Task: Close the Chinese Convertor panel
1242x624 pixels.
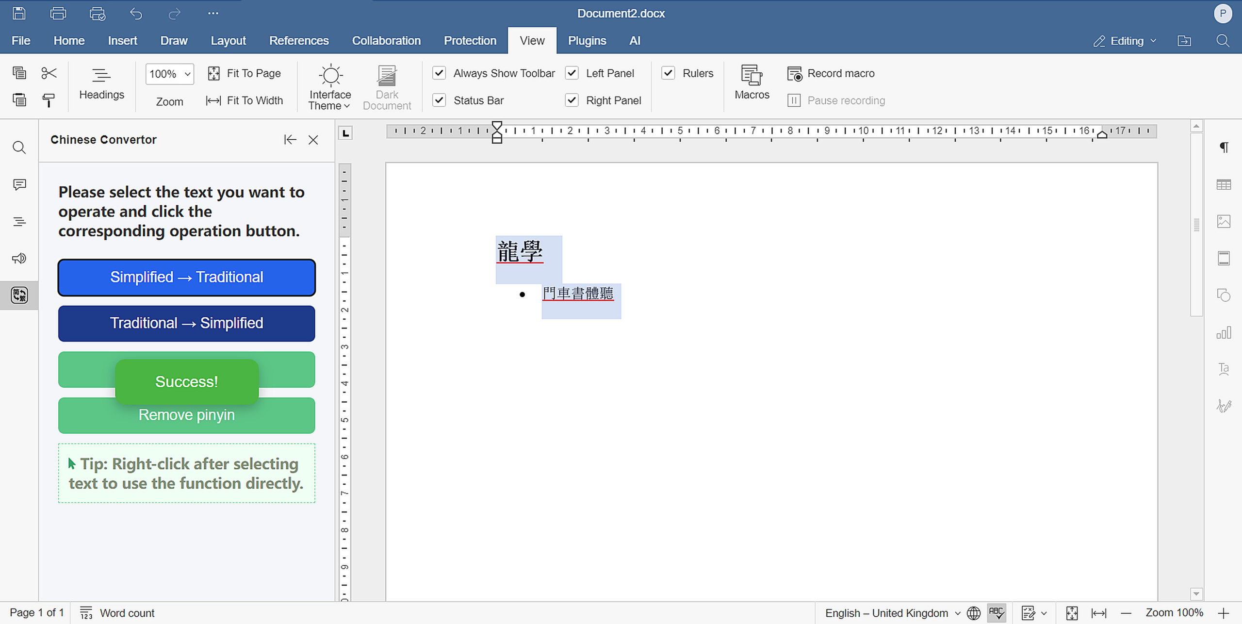Action: (x=313, y=140)
